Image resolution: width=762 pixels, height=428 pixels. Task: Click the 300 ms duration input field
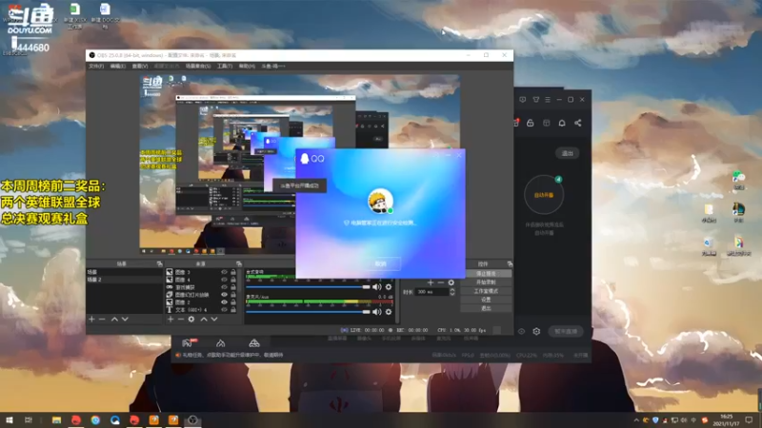(431, 292)
